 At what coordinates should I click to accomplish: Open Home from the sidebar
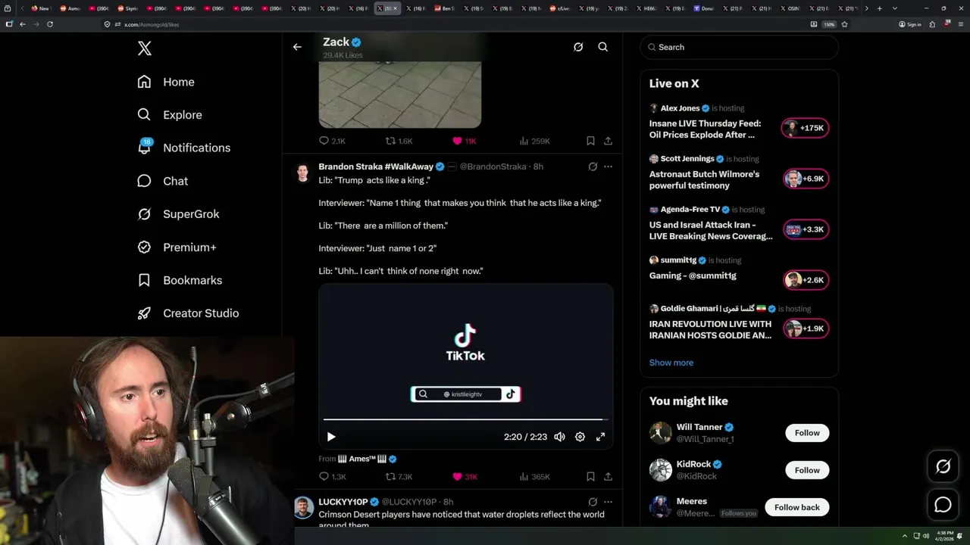click(166, 82)
